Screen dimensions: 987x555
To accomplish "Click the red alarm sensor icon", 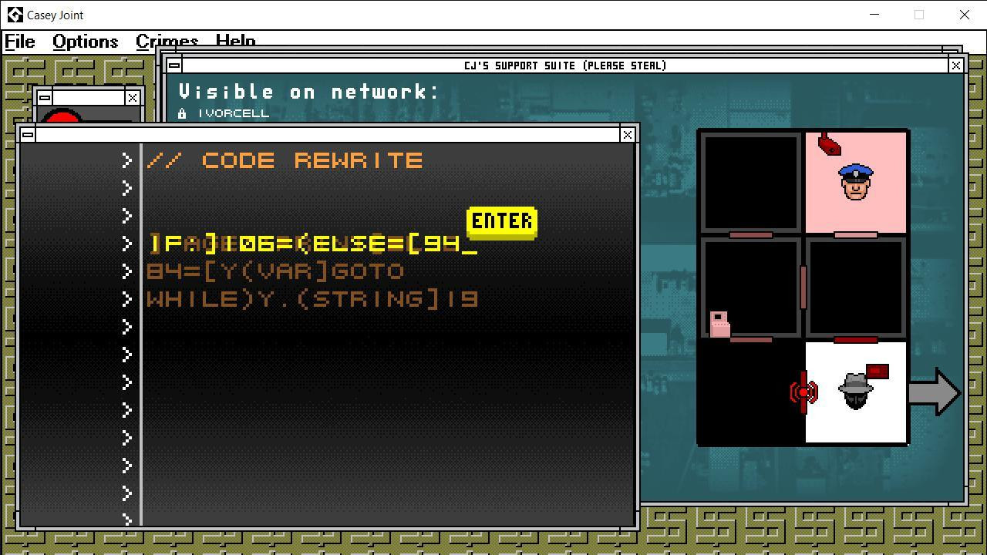I will pos(803,392).
